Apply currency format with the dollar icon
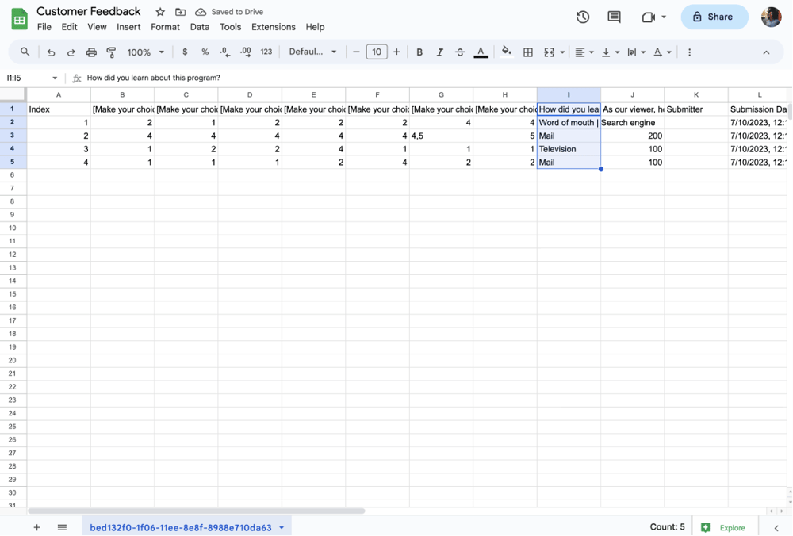793x536 pixels. (183, 52)
